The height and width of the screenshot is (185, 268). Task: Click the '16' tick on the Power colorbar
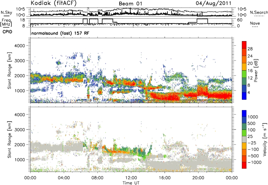coord(250,70)
